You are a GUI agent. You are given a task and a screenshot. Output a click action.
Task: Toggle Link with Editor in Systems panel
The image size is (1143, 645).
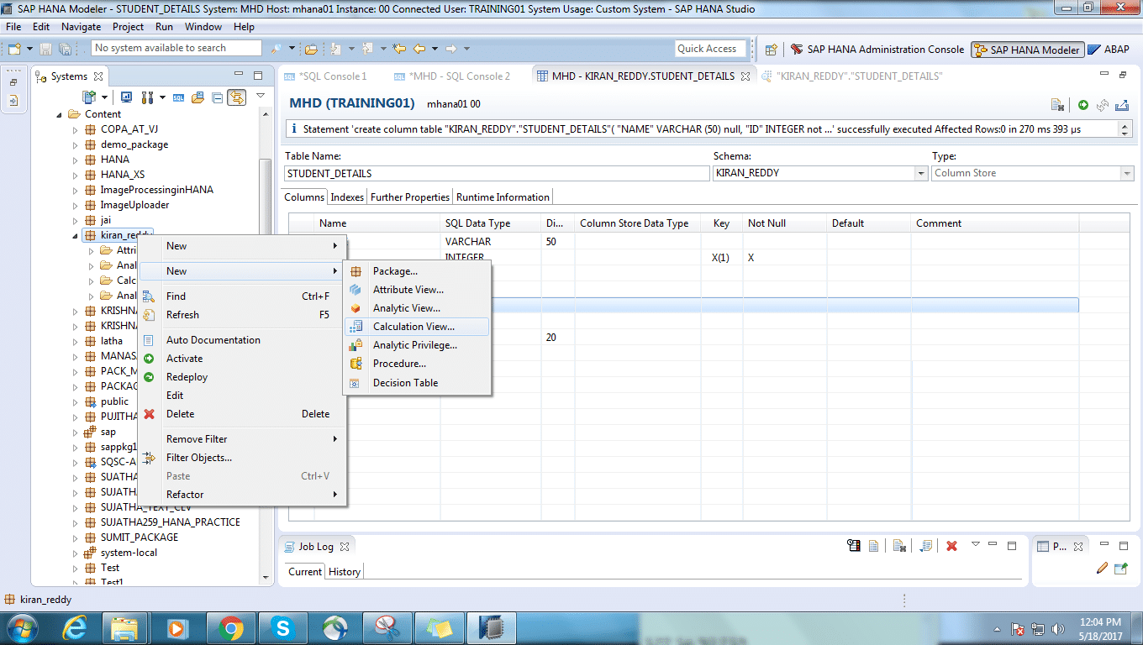[x=236, y=97]
